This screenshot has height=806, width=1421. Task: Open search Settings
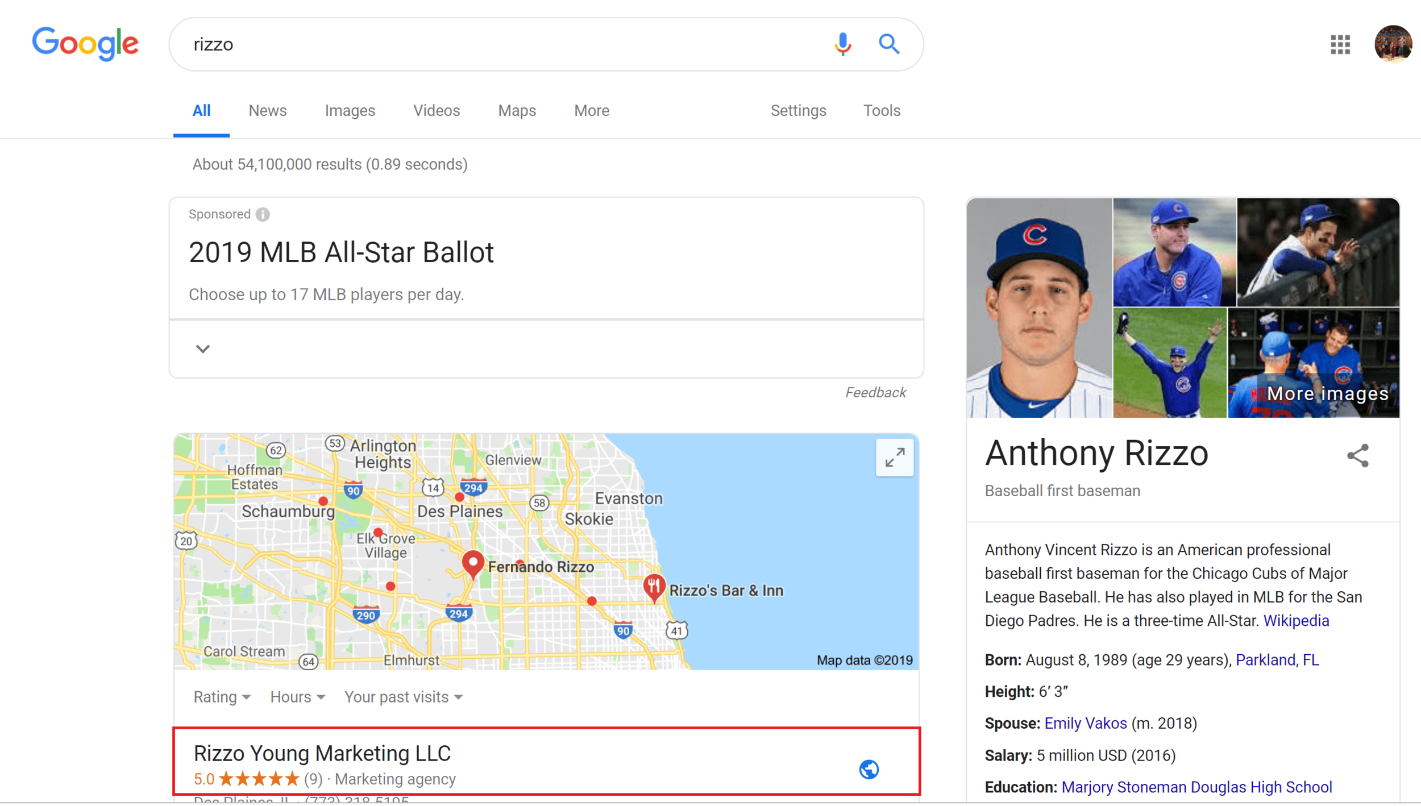tap(798, 110)
